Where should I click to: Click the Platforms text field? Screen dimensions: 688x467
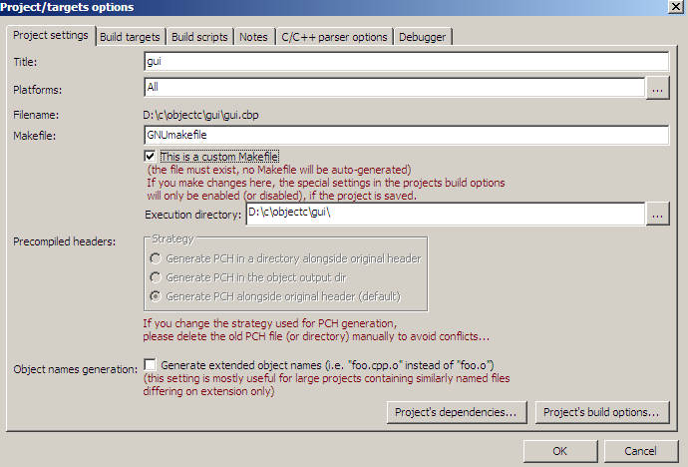coord(394,88)
